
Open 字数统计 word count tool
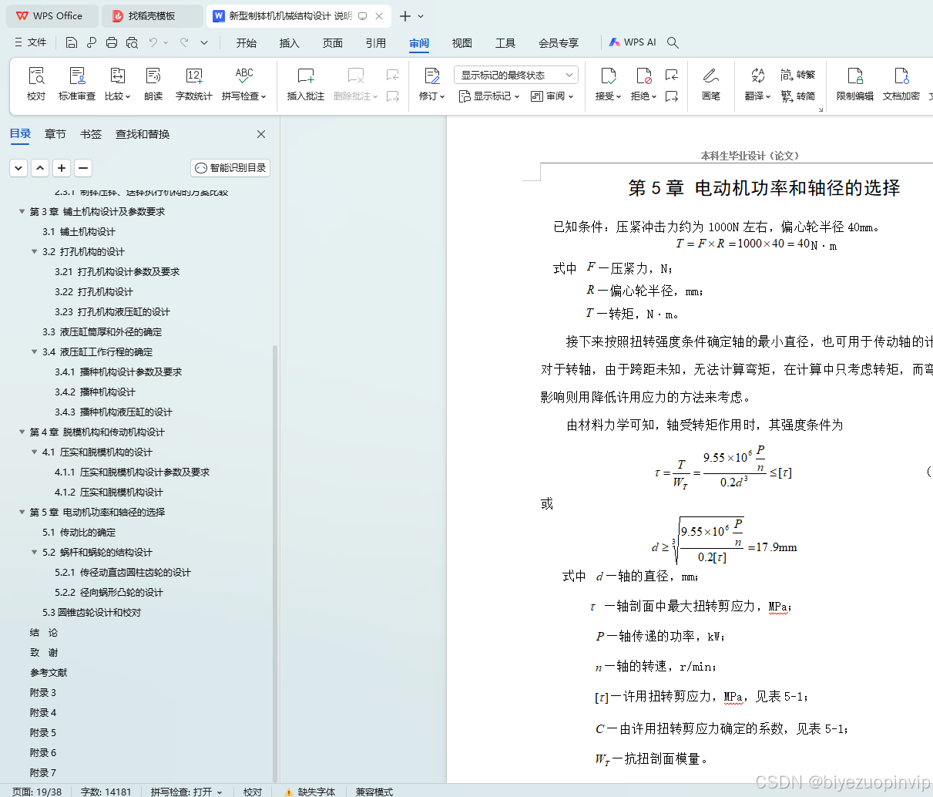coord(194,83)
